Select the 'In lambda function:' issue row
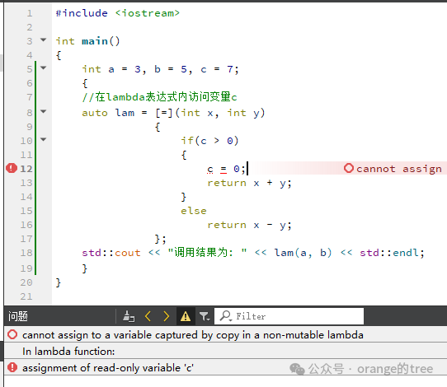The width and height of the screenshot is (447, 387). pos(225,352)
